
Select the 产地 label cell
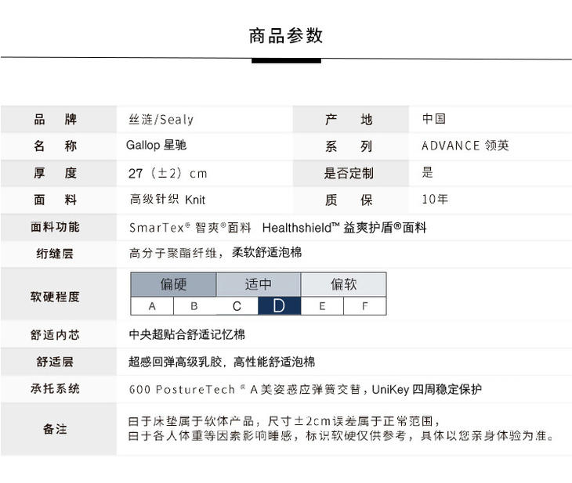tap(350, 119)
